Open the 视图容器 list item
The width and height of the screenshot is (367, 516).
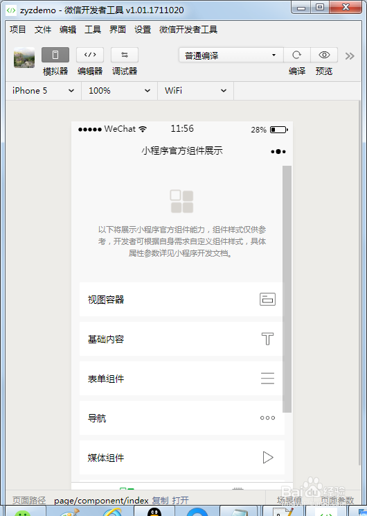tap(181, 300)
